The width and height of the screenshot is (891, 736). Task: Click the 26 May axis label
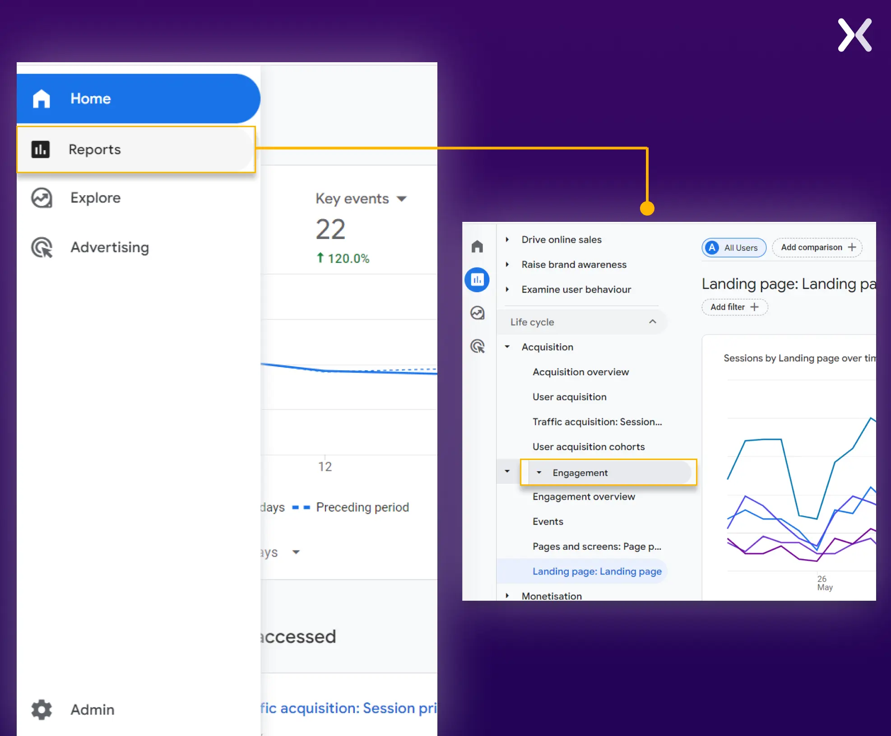coord(824,583)
